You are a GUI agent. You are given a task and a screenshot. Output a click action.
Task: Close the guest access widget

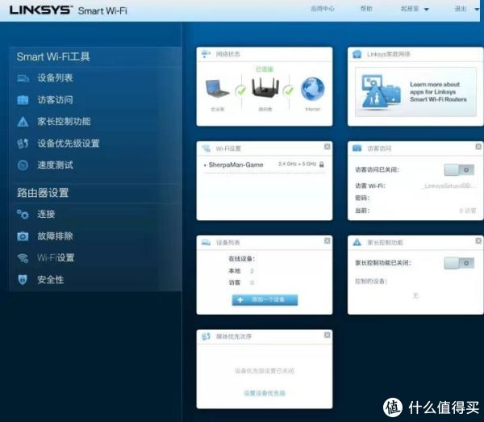[x=478, y=147]
